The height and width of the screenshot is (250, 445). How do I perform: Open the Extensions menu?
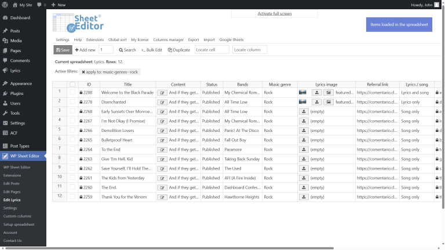[x=95, y=40]
